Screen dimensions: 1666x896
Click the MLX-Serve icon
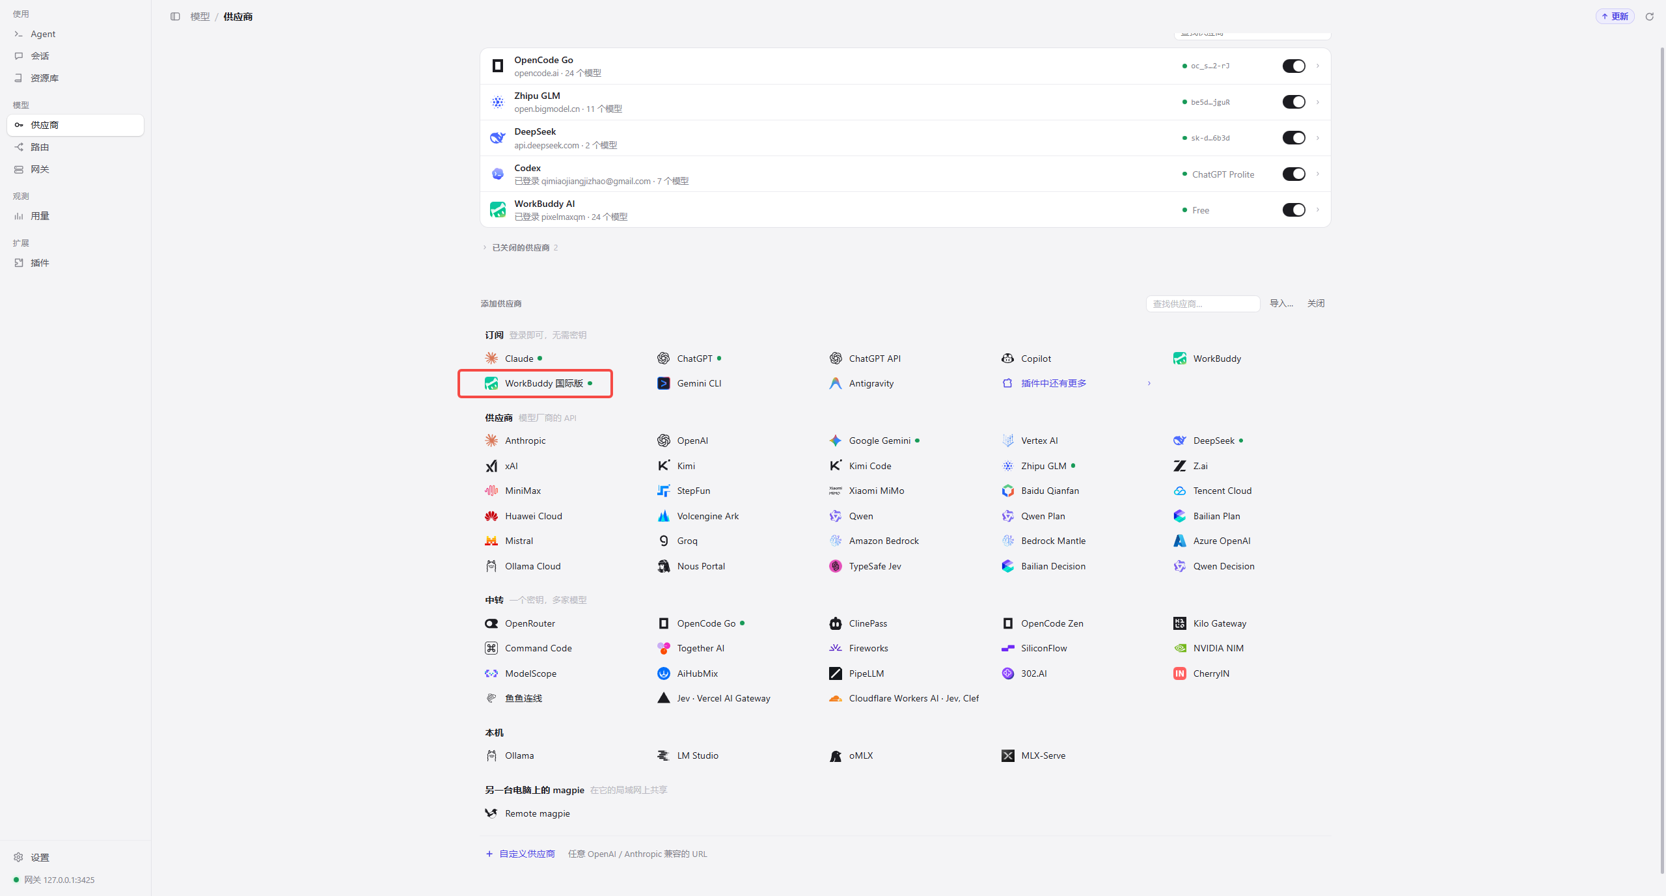coord(1007,755)
